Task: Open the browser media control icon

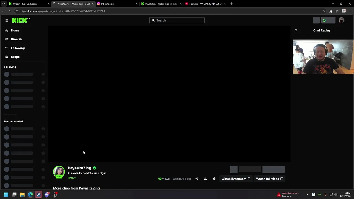Action: click(330, 11)
